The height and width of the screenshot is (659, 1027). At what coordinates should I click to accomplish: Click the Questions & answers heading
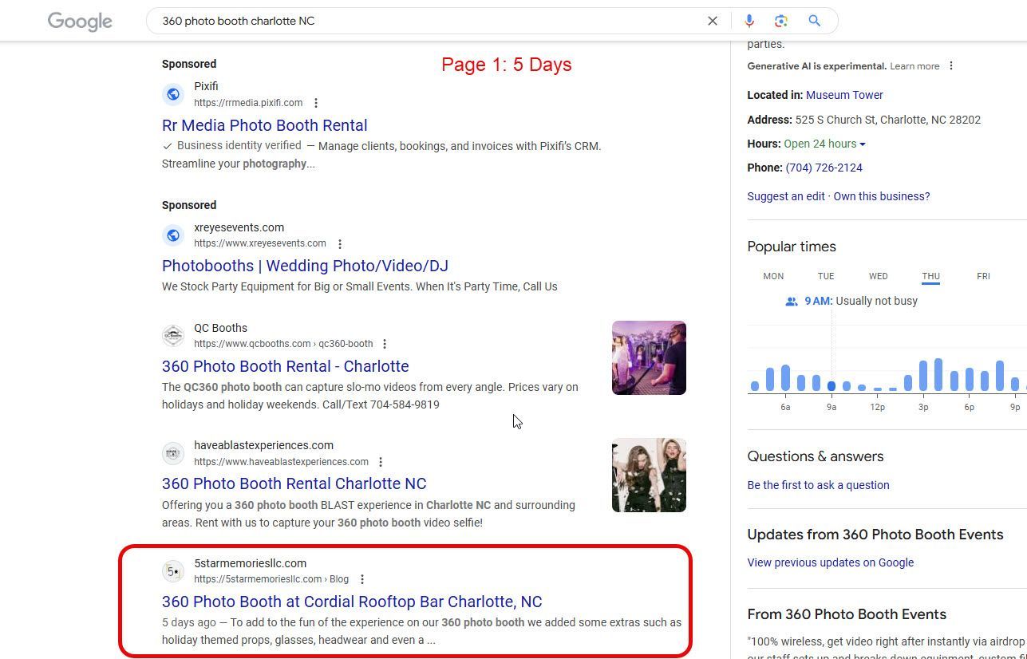pyautogui.click(x=816, y=456)
